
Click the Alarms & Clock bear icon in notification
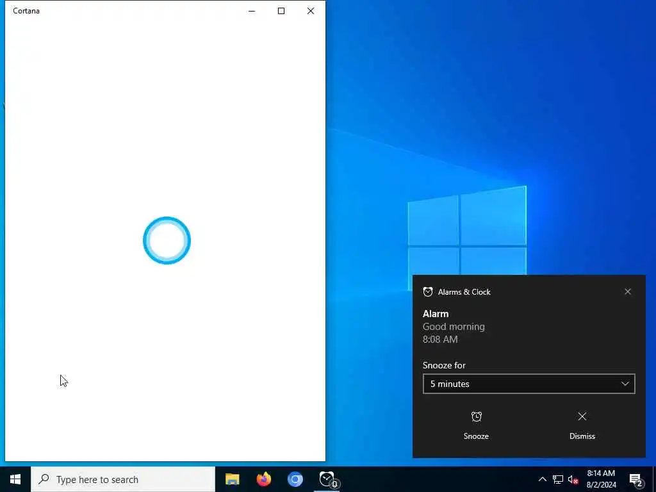[x=427, y=291]
